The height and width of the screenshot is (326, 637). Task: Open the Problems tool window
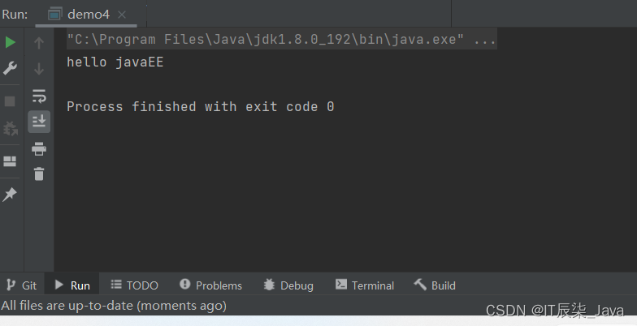tap(210, 285)
